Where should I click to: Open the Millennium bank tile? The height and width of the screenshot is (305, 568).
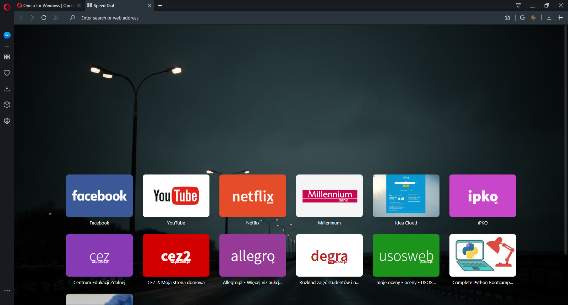pyautogui.click(x=329, y=196)
